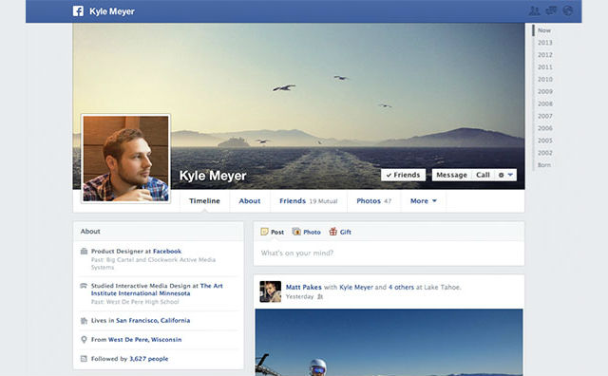Open the Lake Tahoe post photo

389,342
